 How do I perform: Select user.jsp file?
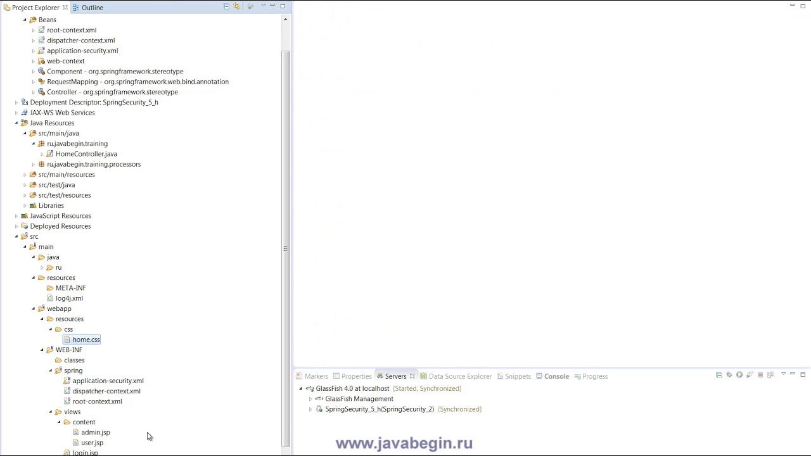pos(92,443)
